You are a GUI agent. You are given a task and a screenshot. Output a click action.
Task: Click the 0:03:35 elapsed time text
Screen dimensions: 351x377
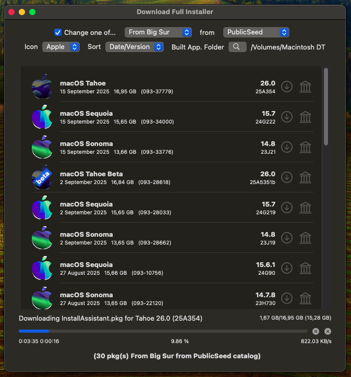coord(29,341)
